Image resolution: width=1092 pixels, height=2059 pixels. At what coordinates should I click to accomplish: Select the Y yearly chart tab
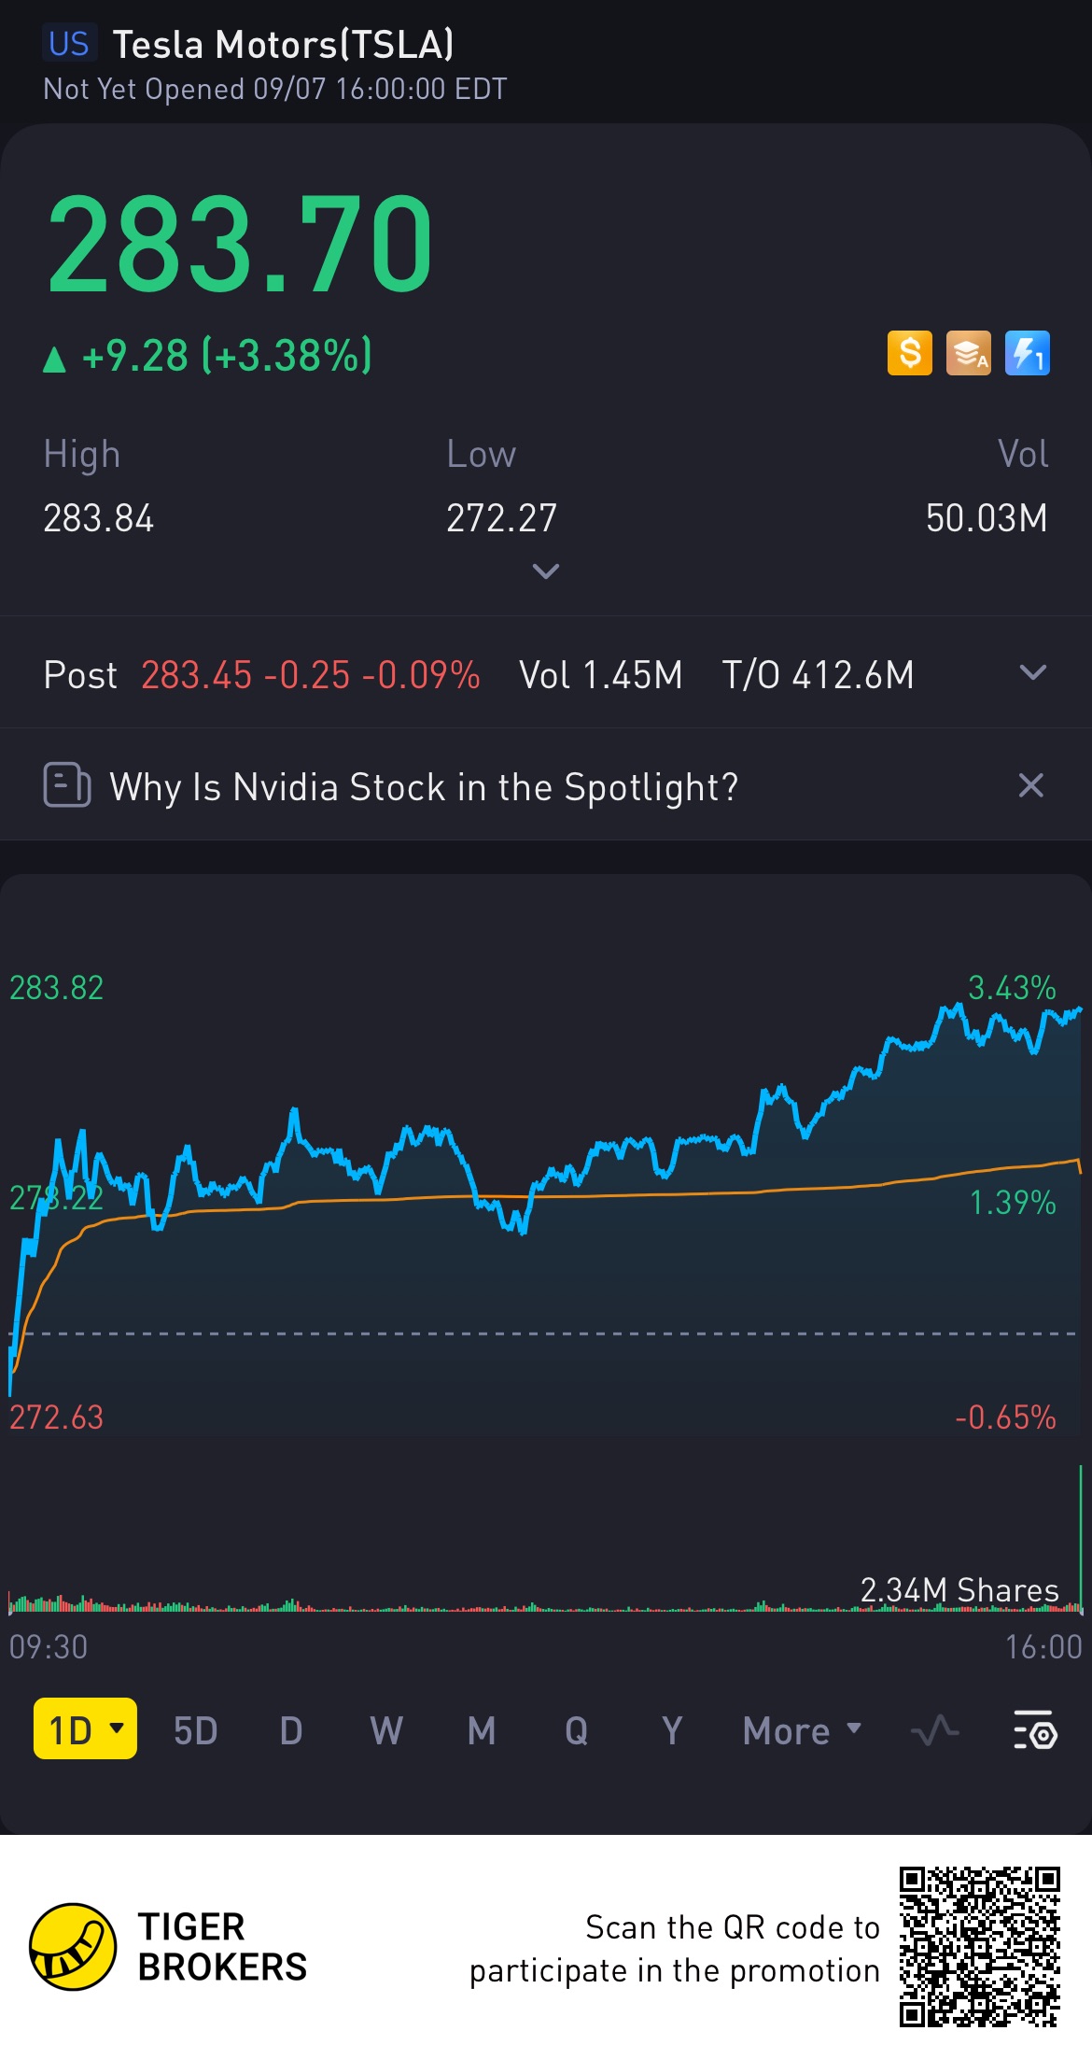click(x=672, y=1730)
